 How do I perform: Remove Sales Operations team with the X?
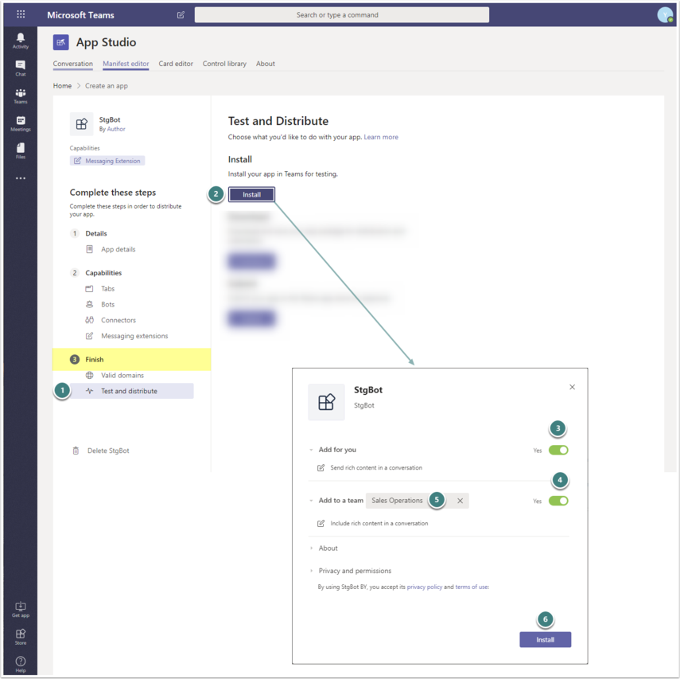point(460,501)
